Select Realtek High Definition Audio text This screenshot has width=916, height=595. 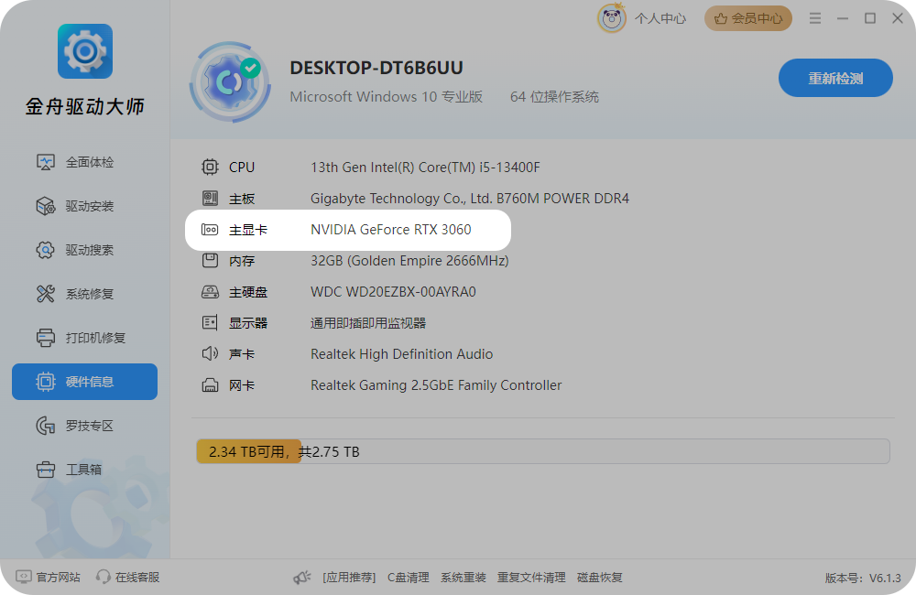point(401,354)
